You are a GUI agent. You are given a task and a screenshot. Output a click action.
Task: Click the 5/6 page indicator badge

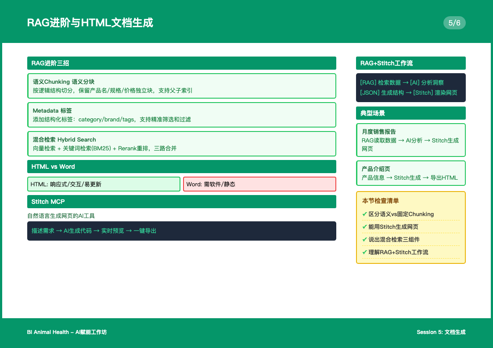(x=454, y=23)
